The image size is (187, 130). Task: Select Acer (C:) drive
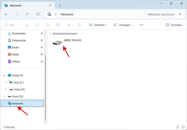(x=17, y=82)
